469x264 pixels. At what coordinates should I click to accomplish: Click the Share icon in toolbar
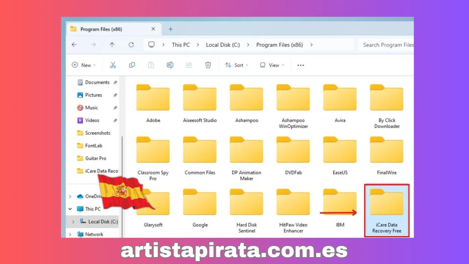(189, 65)
